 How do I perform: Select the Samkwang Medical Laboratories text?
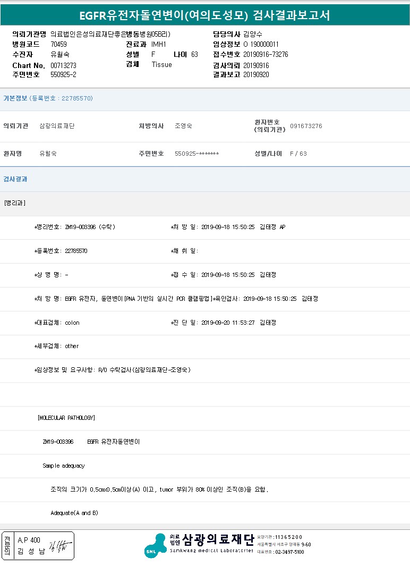(x=212, y=551)
